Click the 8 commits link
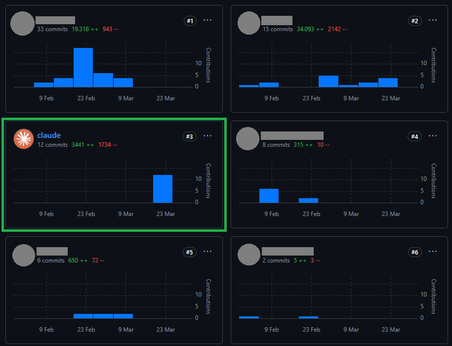The image size is (452, 346). (x=276, y=145)
